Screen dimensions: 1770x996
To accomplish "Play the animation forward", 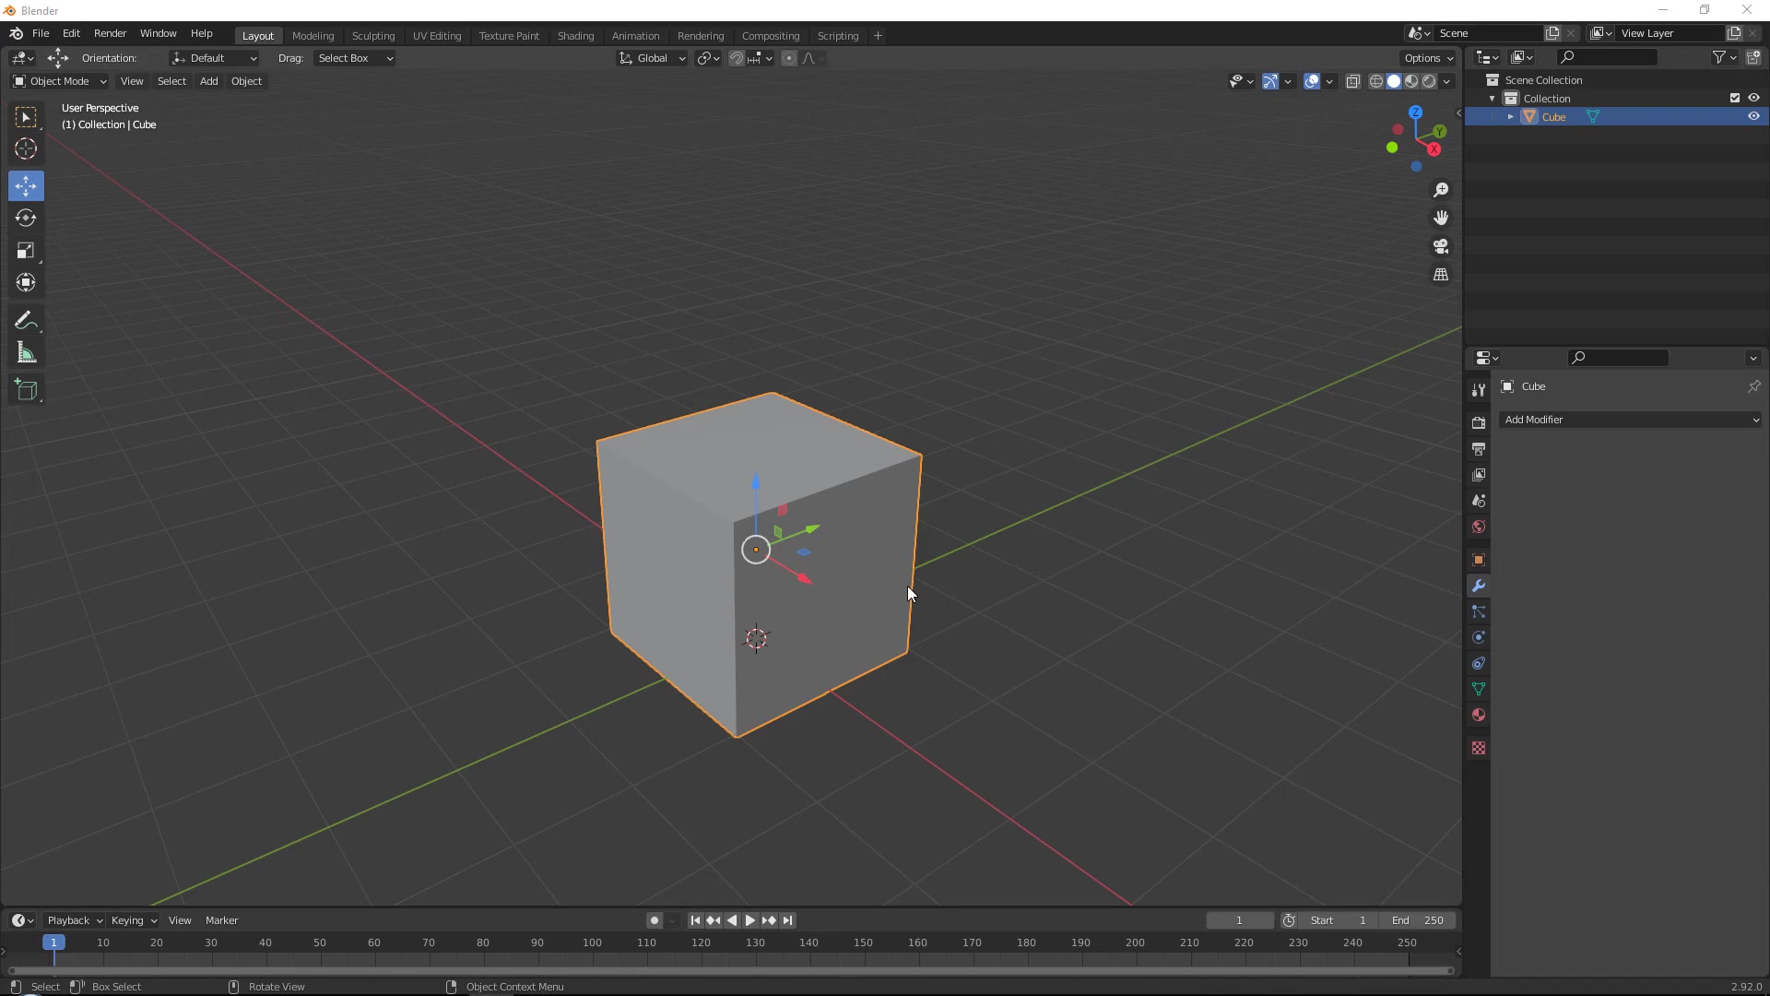I will tap(749, 920).
